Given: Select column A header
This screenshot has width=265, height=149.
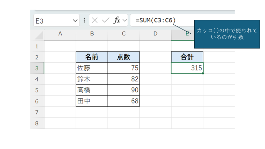Looking at the screenshot, I should coord(60,34).
